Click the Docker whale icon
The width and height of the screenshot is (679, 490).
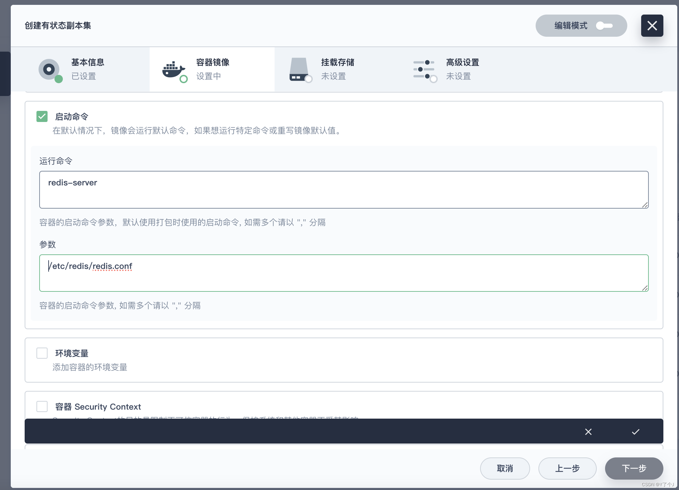coord(174,70)
